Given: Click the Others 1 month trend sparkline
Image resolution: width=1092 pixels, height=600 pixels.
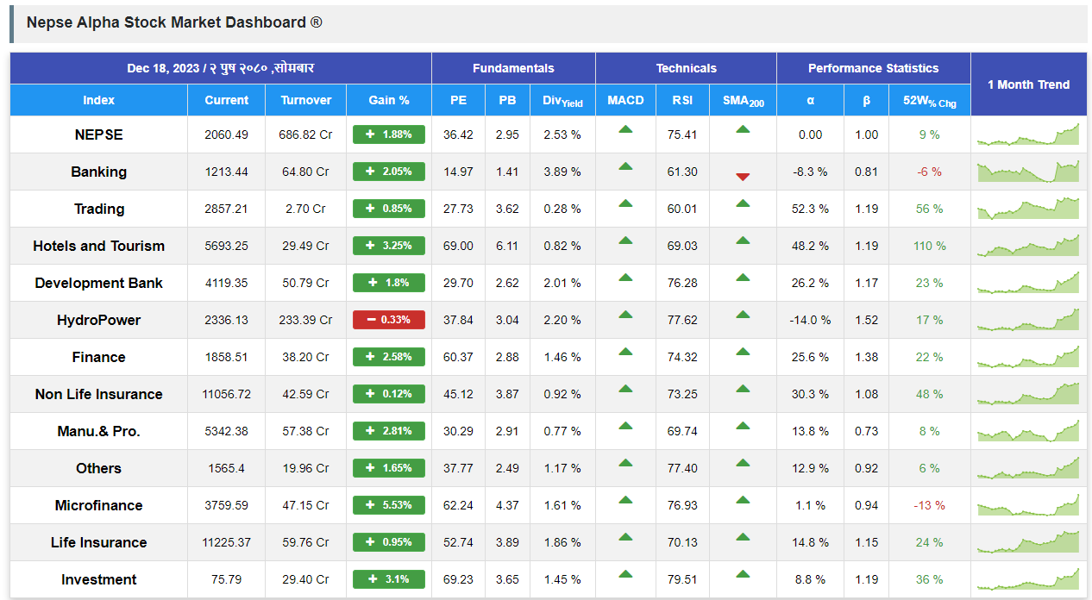Looking at the screenshot, I should [1028, 468].
